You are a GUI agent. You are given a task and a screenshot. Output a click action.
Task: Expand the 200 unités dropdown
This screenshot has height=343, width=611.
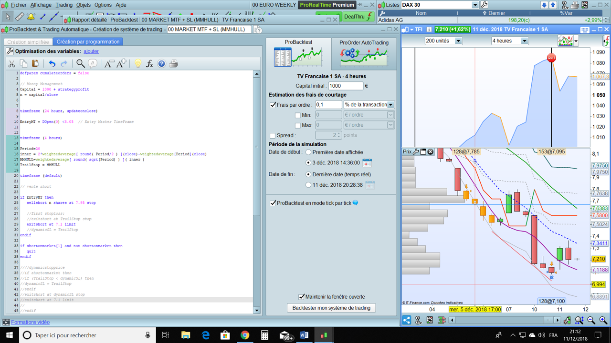[x=458, y=41]
